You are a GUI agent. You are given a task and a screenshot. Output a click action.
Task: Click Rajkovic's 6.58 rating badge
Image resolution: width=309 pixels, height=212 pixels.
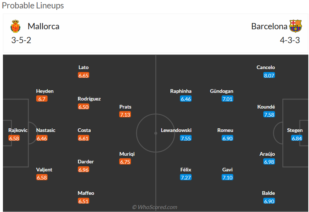pos(14,138)
